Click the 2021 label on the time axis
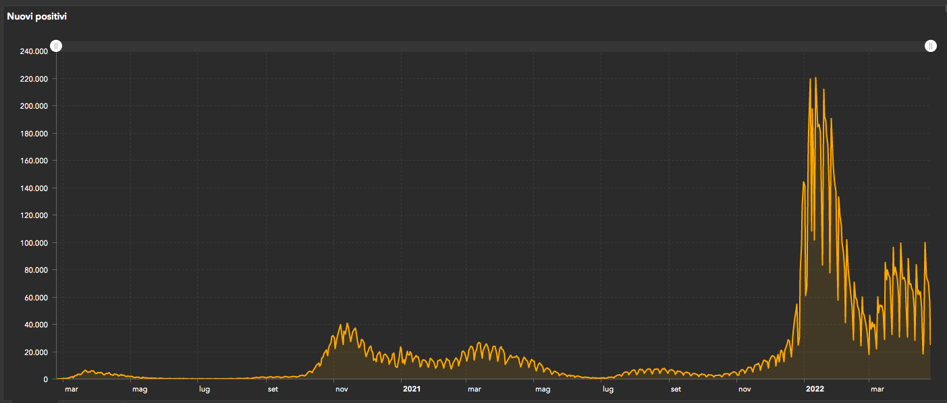This screenshot has height=403, width=947. click(412, 389)
